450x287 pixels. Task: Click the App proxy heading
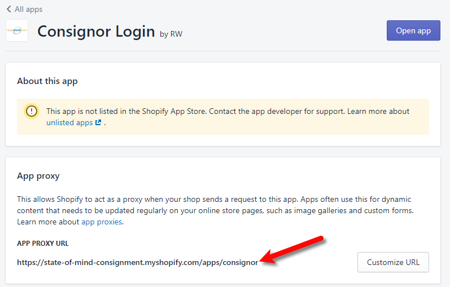(x=38, y=176)
